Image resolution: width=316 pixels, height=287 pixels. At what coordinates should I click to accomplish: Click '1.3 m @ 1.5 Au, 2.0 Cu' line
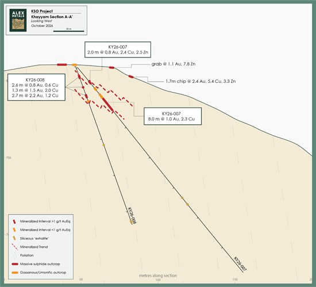coord(35,90)
